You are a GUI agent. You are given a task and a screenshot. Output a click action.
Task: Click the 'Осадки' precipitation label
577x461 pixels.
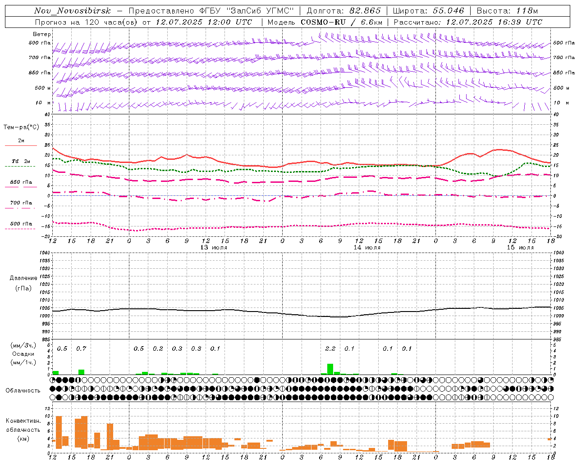click(23, 354)
